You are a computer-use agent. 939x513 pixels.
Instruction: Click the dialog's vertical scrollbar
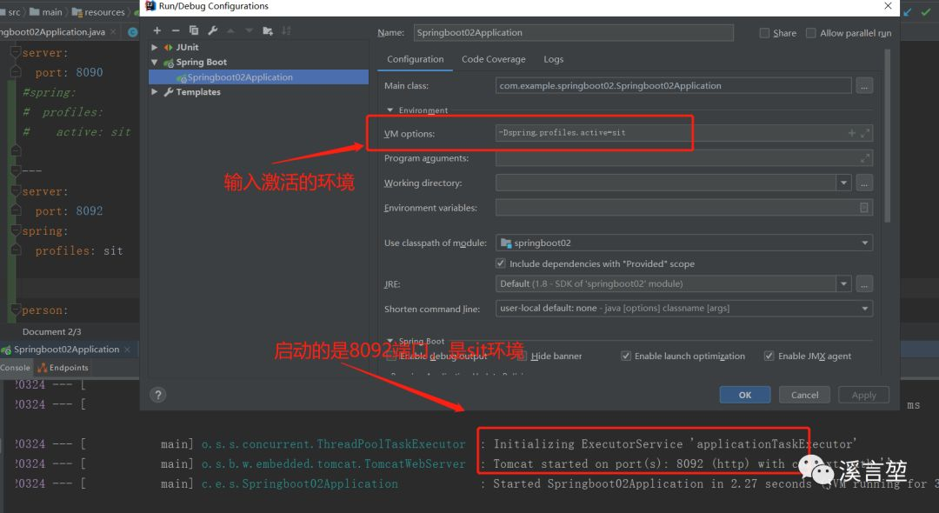click(x=887, y=137)
